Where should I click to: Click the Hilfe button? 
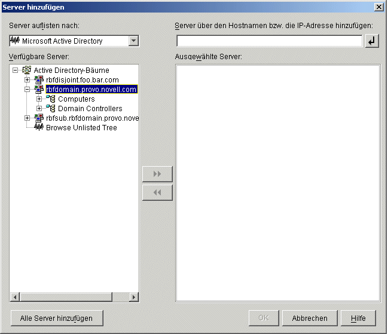[x=358, y=318]
